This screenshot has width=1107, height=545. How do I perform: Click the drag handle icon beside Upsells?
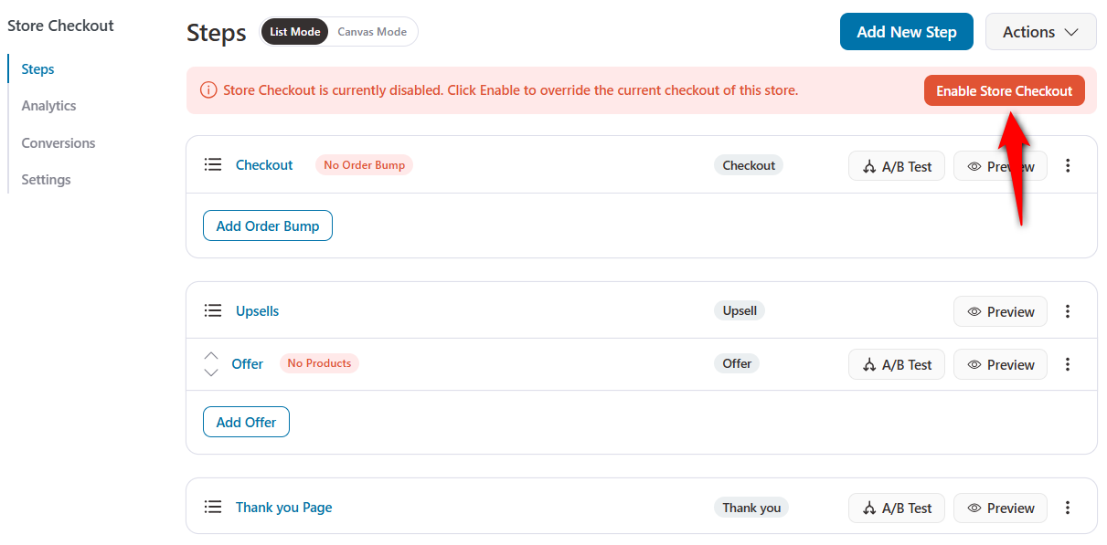[x=213, y=311]
